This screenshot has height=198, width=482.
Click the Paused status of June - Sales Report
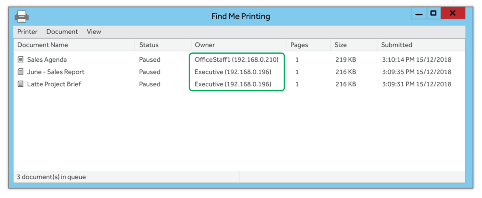(150, 72)
